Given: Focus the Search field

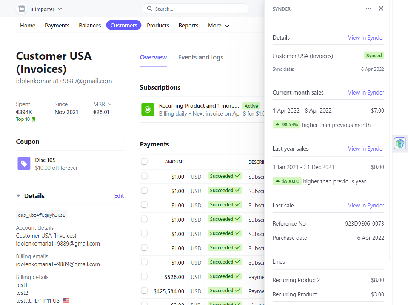Looking at the screenshot, I should point(196,9).
